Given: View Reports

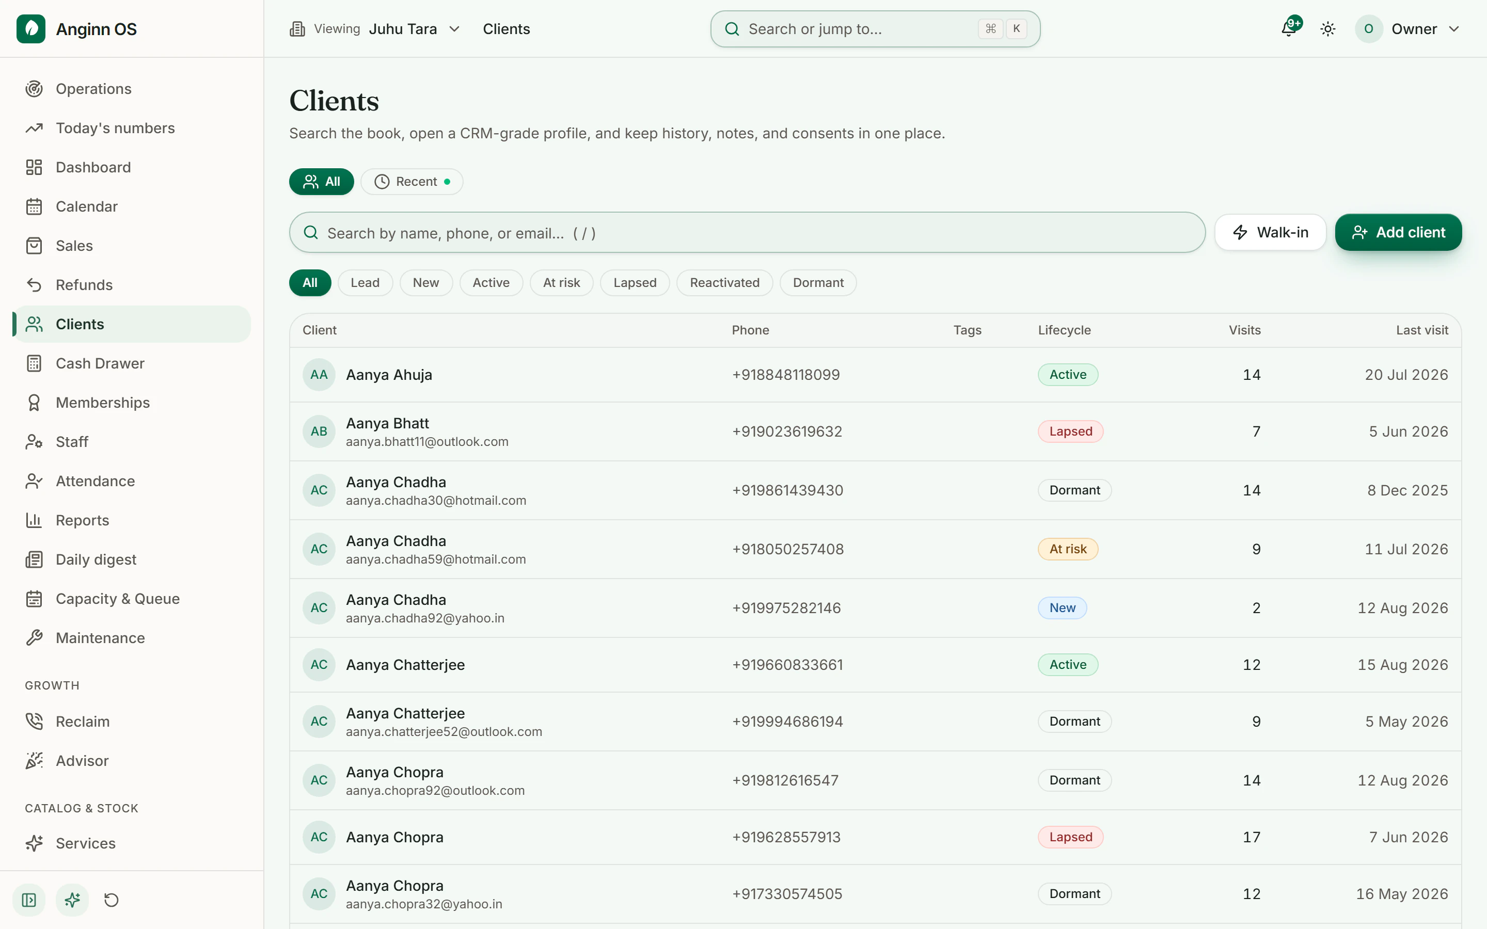Looking at the screenshot, I should [132, 520].
